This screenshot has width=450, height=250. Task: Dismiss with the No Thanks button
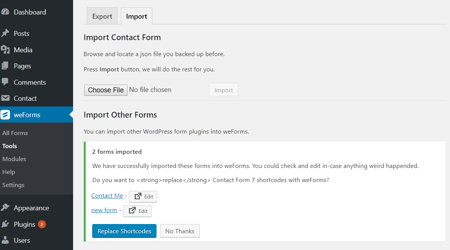tap(180, 231)
